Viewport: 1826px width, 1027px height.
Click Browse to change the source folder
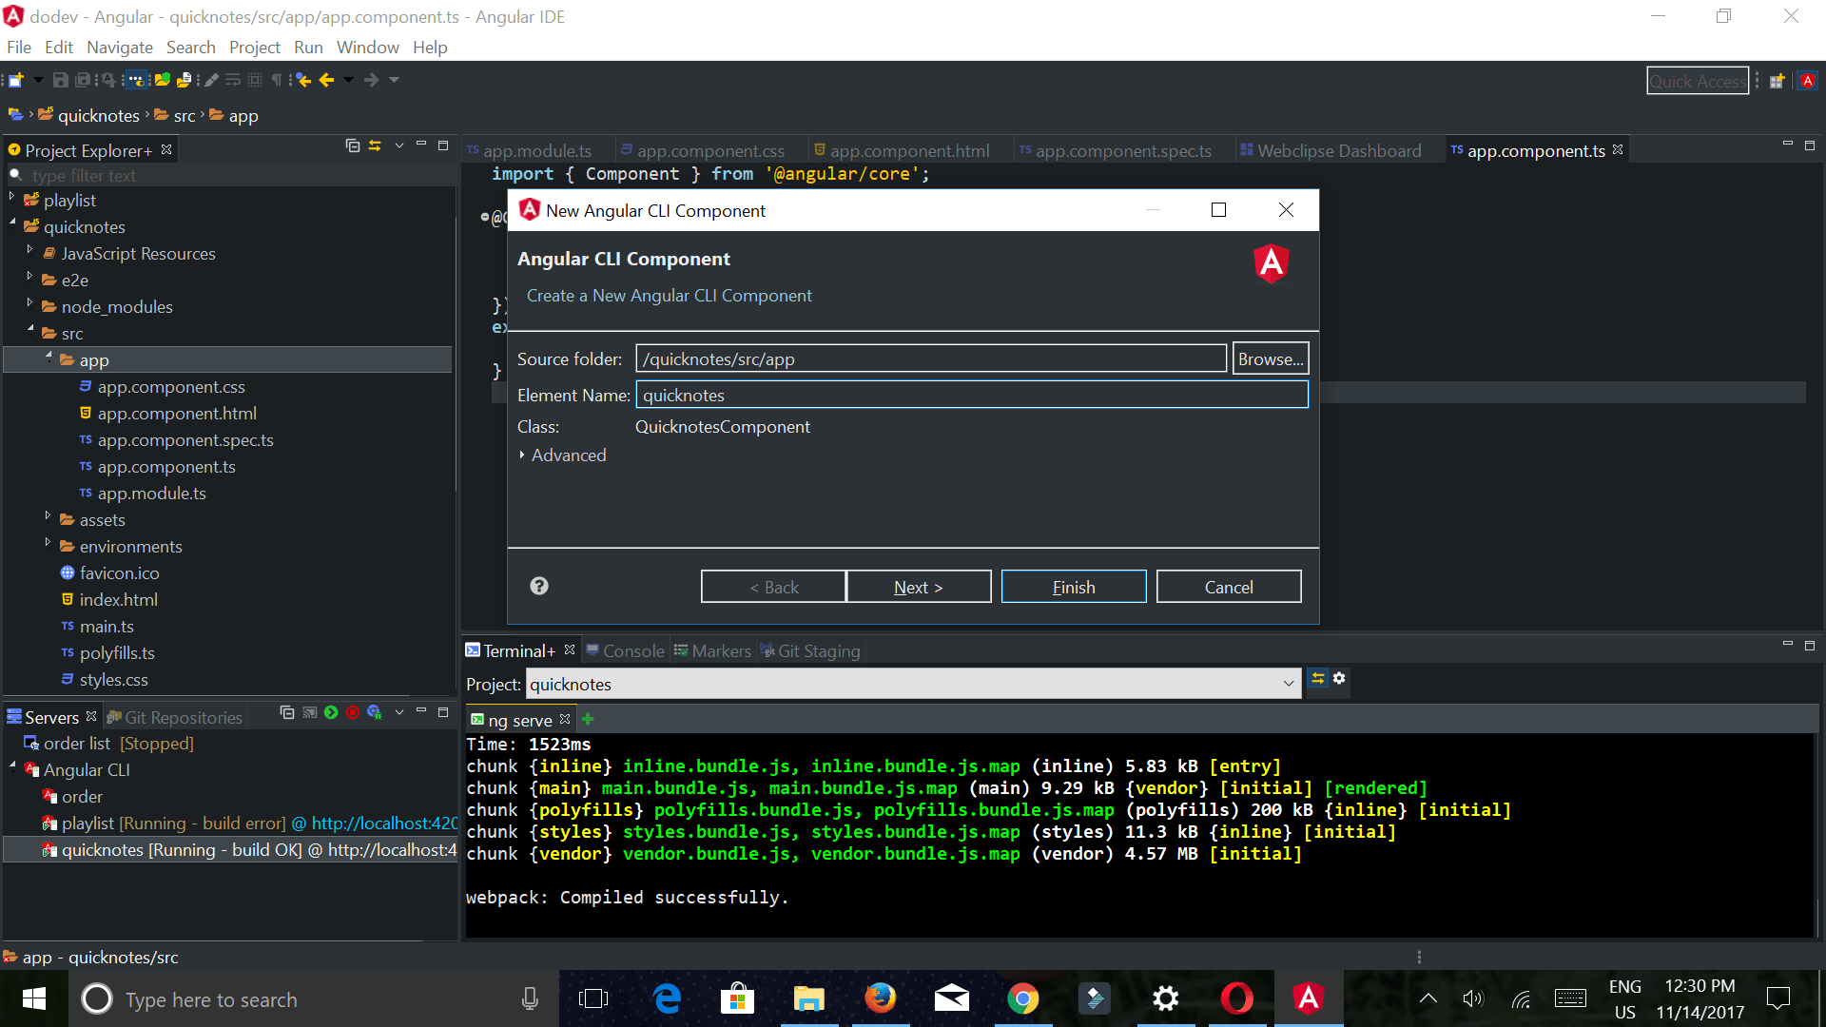coord(1271,358)
